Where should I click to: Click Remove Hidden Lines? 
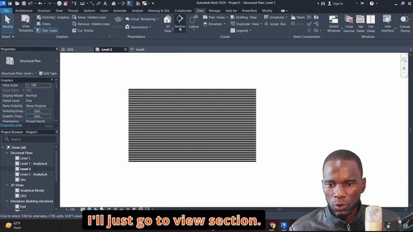(x=91, y=24)
